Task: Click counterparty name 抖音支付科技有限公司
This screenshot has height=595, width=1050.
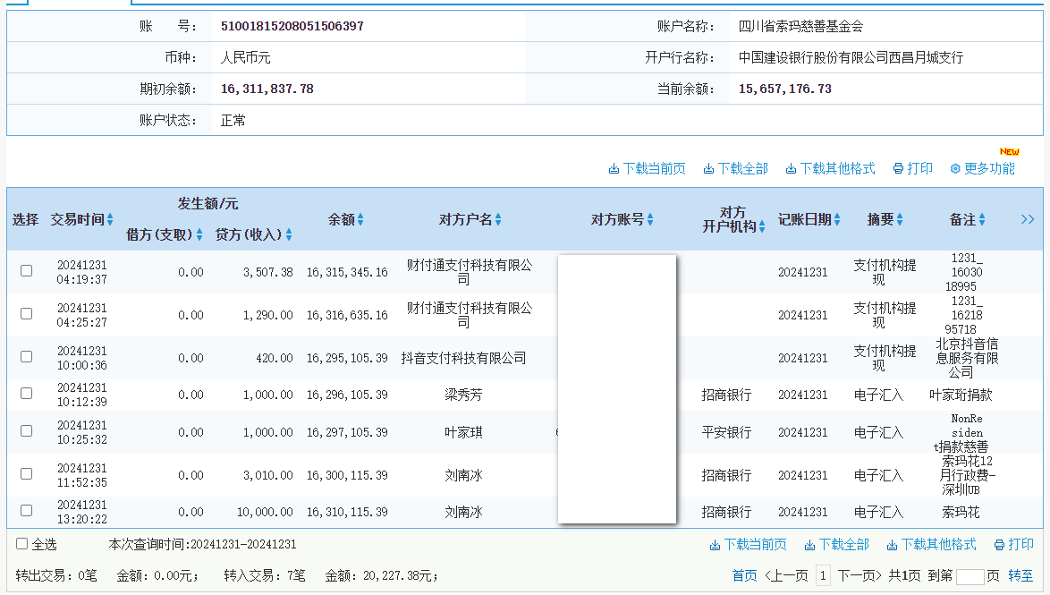Action: point(463,358)
